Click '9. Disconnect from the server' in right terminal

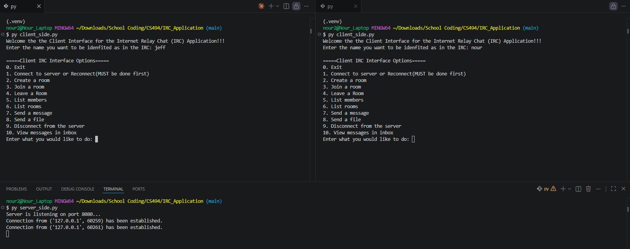click(x=362, y=126)
